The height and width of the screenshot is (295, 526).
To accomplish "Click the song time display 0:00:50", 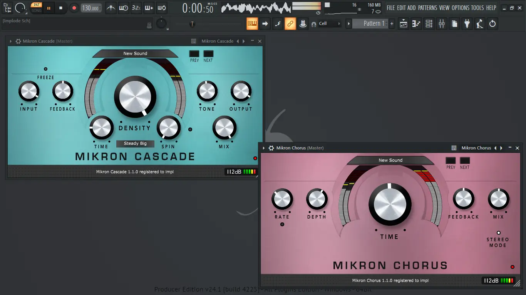I will (198, 8).
